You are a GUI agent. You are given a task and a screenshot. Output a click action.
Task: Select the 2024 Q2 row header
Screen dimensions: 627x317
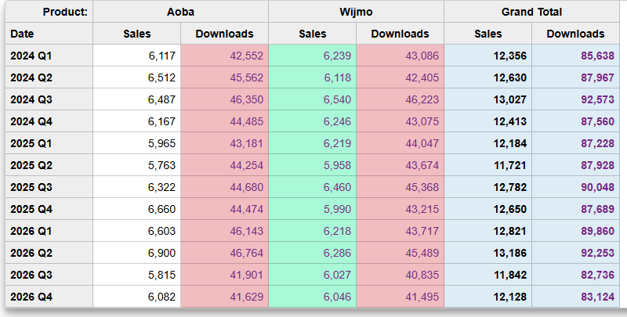(49, 77)
